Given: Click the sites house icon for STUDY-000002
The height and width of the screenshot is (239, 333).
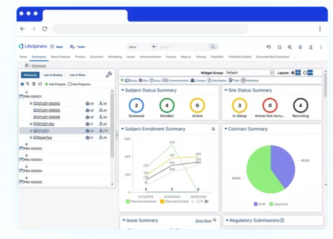Looking at the screenshot, I should tap(87, 103).
